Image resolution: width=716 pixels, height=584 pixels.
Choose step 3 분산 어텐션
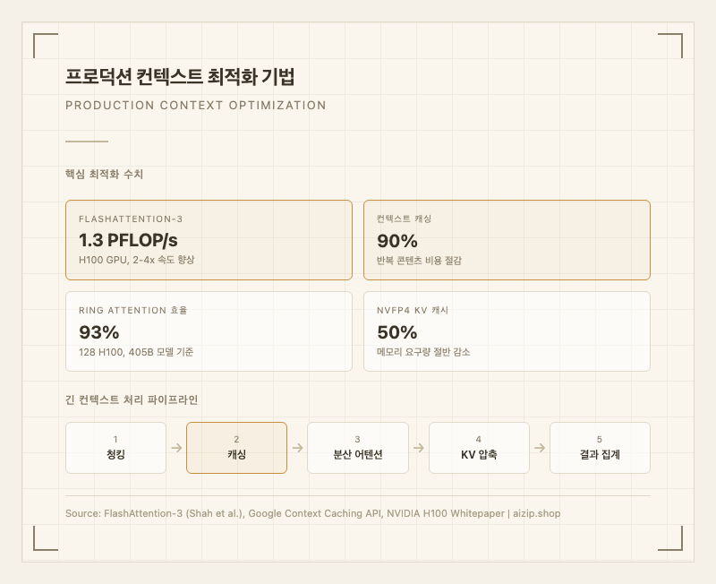coord(357,448)
